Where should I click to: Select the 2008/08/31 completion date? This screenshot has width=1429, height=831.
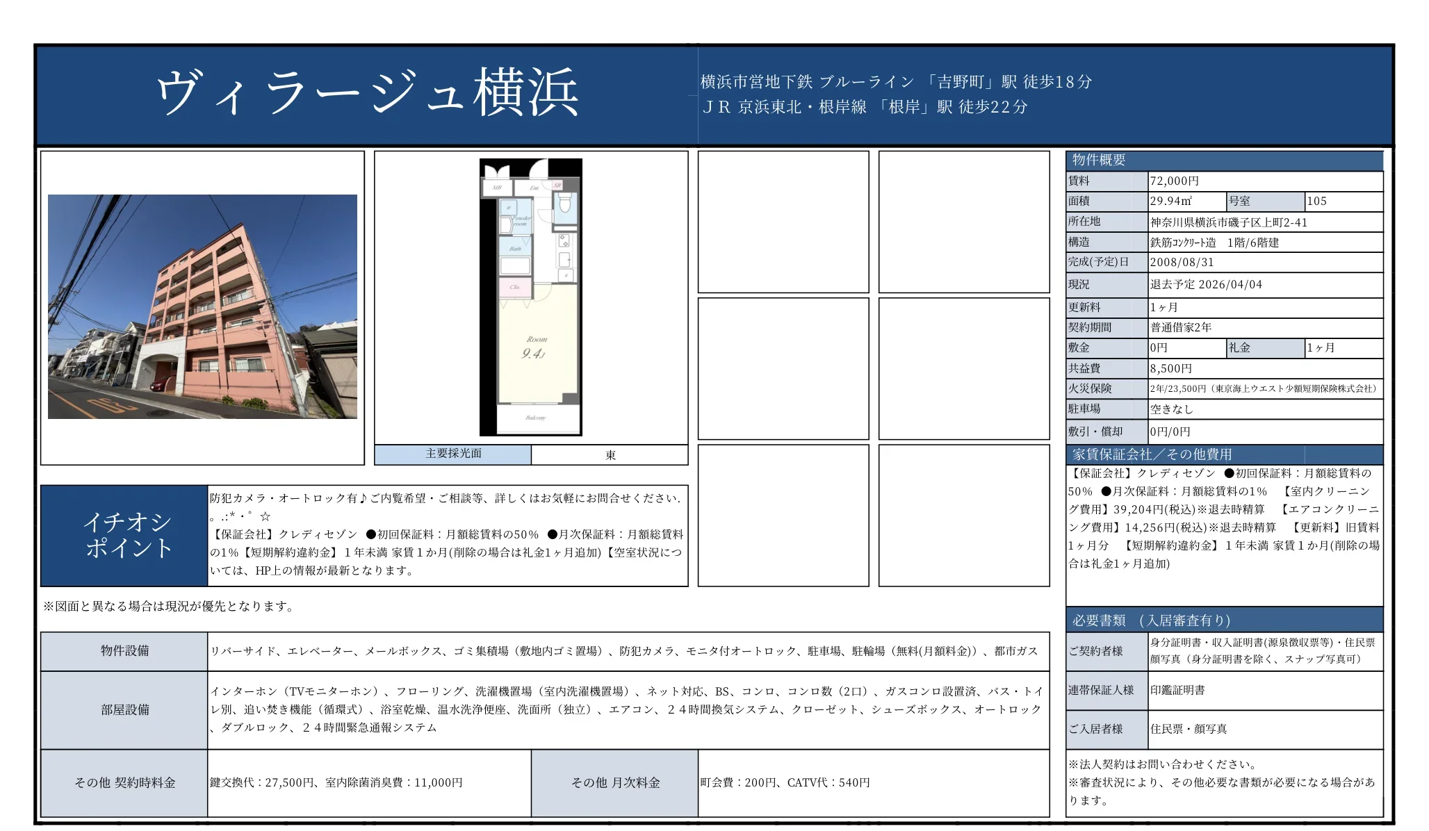tap(1182, 263)
